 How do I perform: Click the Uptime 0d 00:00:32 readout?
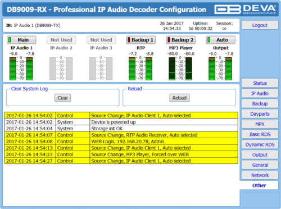(201, 26)
